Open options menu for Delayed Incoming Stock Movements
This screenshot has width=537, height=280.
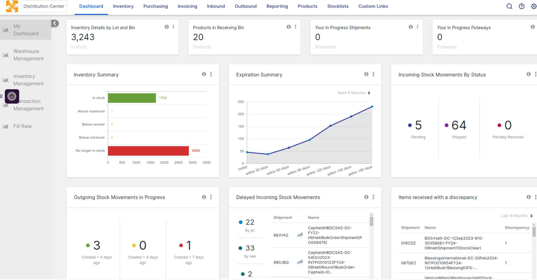pos(373,197)
